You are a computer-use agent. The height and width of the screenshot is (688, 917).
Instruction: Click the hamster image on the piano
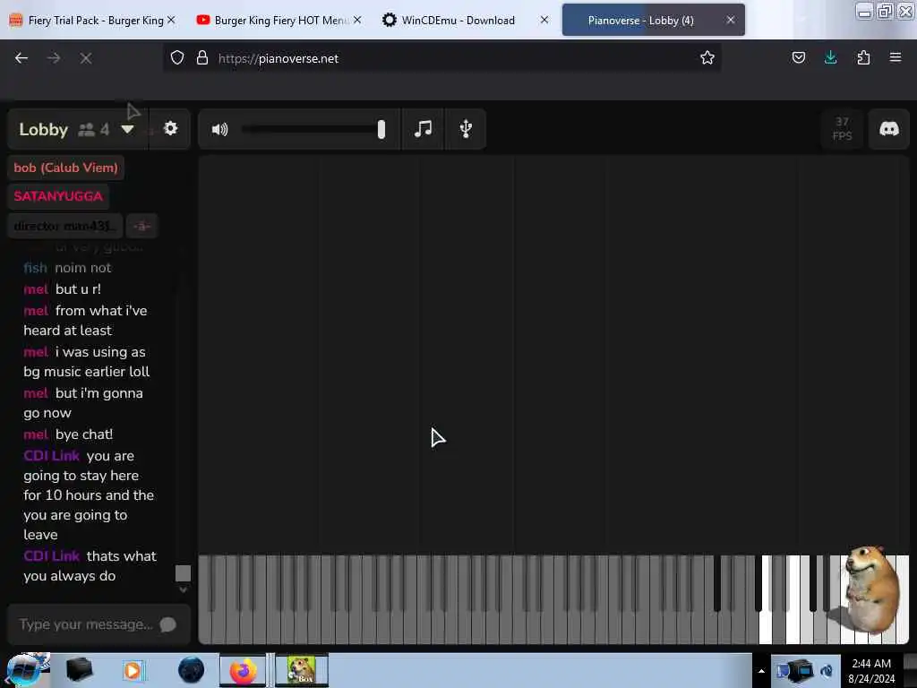coord(871,589)
